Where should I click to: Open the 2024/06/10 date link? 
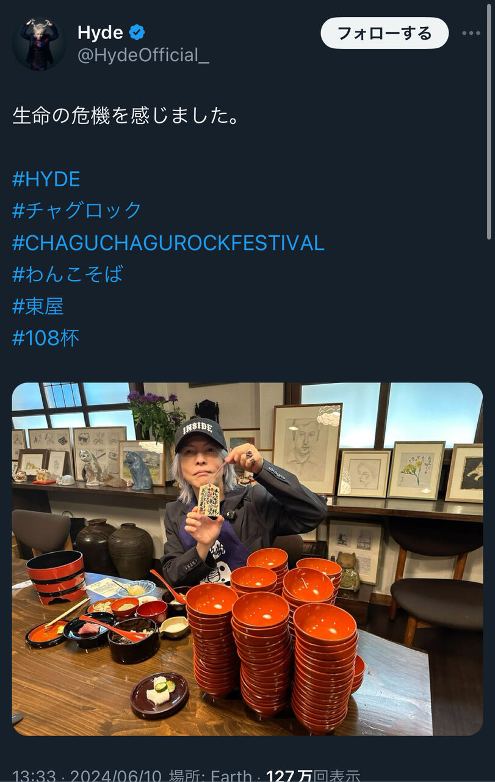coord(116,775)
